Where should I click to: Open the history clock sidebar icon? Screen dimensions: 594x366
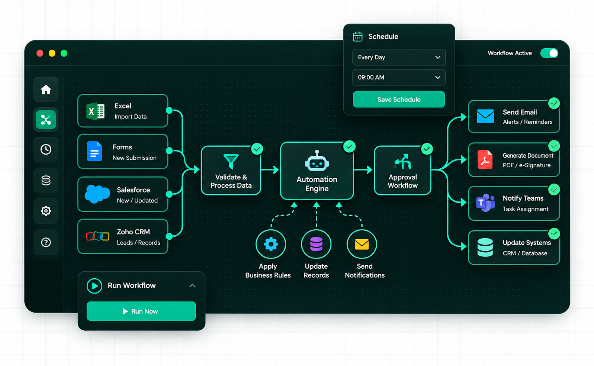(46, 149)
